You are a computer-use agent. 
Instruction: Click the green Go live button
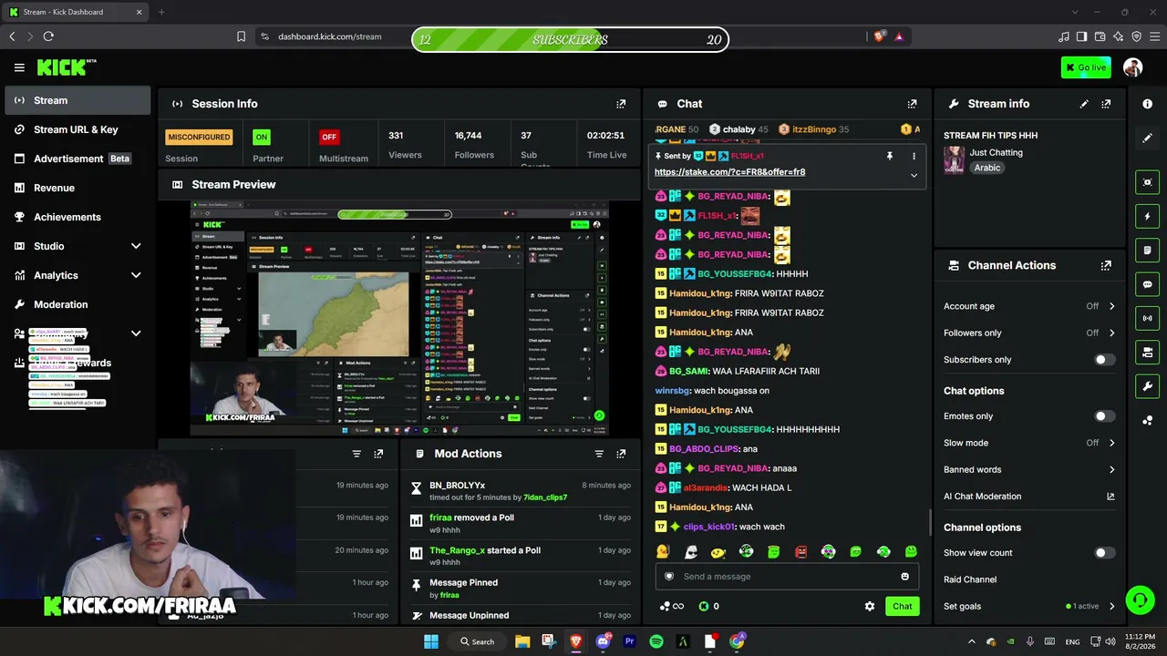pos(1086,67)
